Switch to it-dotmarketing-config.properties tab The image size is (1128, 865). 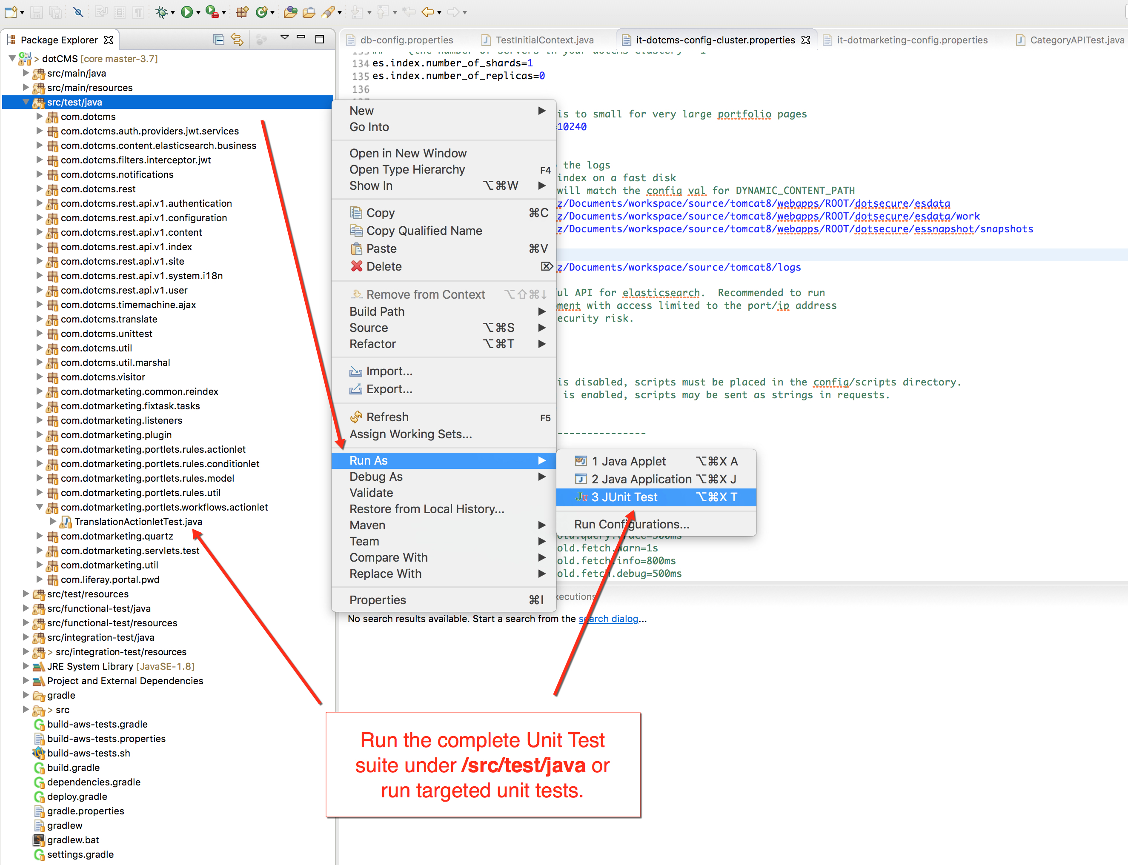(x=905, y=40)
